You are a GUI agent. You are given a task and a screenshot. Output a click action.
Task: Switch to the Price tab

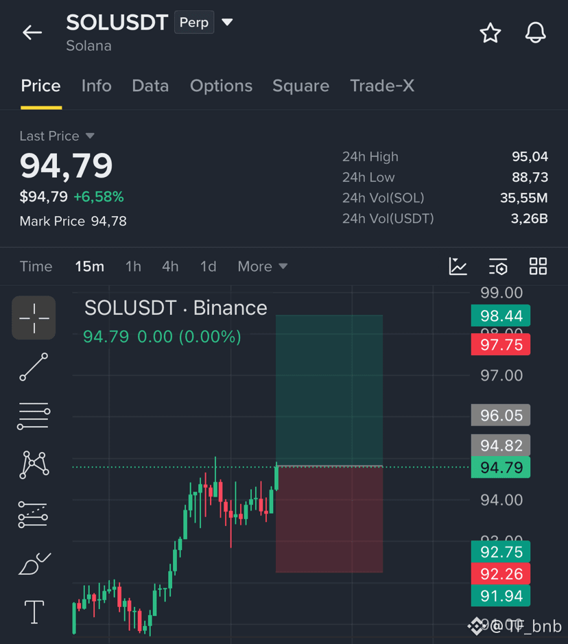41,86
